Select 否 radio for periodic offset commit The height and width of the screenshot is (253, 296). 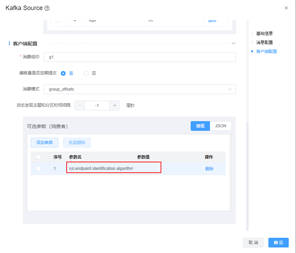pyautogui.click(x=86, y=73)
